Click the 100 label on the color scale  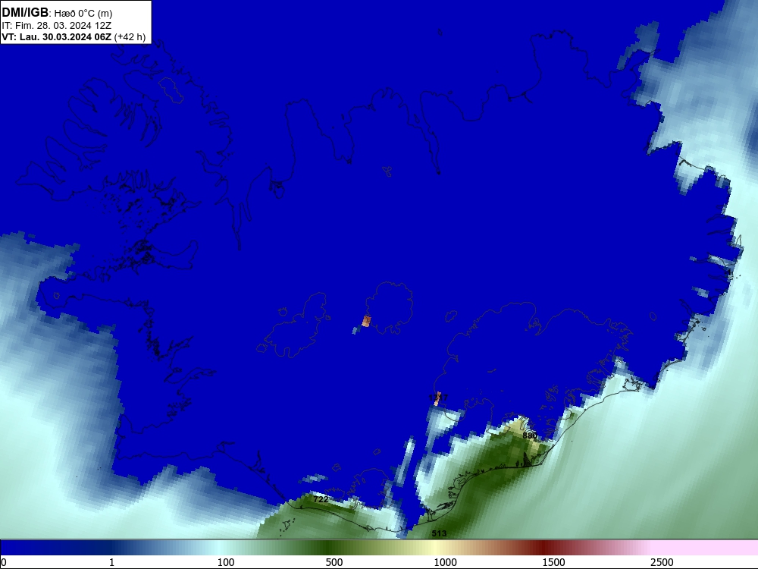(x=226, y=562)
